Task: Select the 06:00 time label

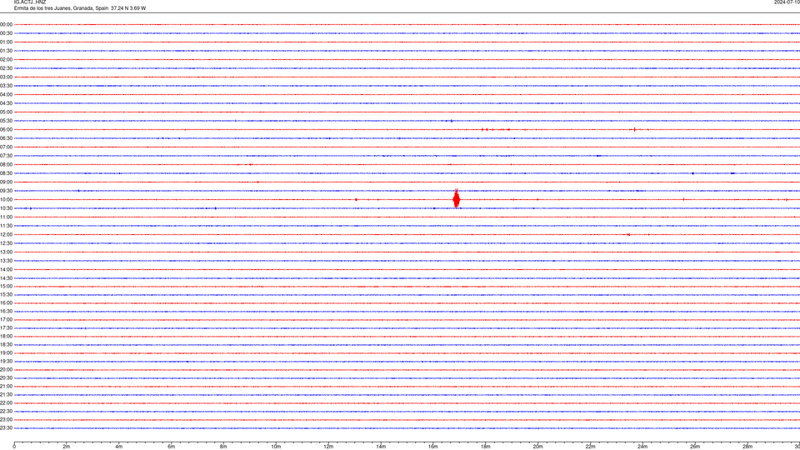Action: 6,130
